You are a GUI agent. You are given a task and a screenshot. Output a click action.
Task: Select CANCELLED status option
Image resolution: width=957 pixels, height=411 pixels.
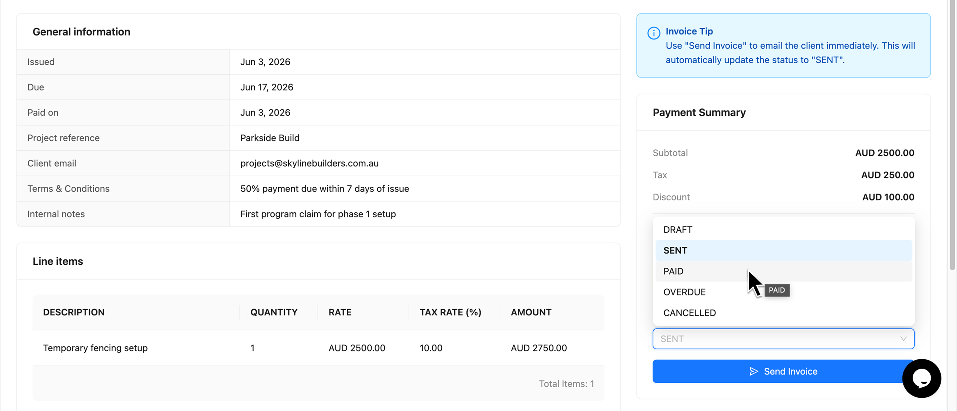pos(784,313)
